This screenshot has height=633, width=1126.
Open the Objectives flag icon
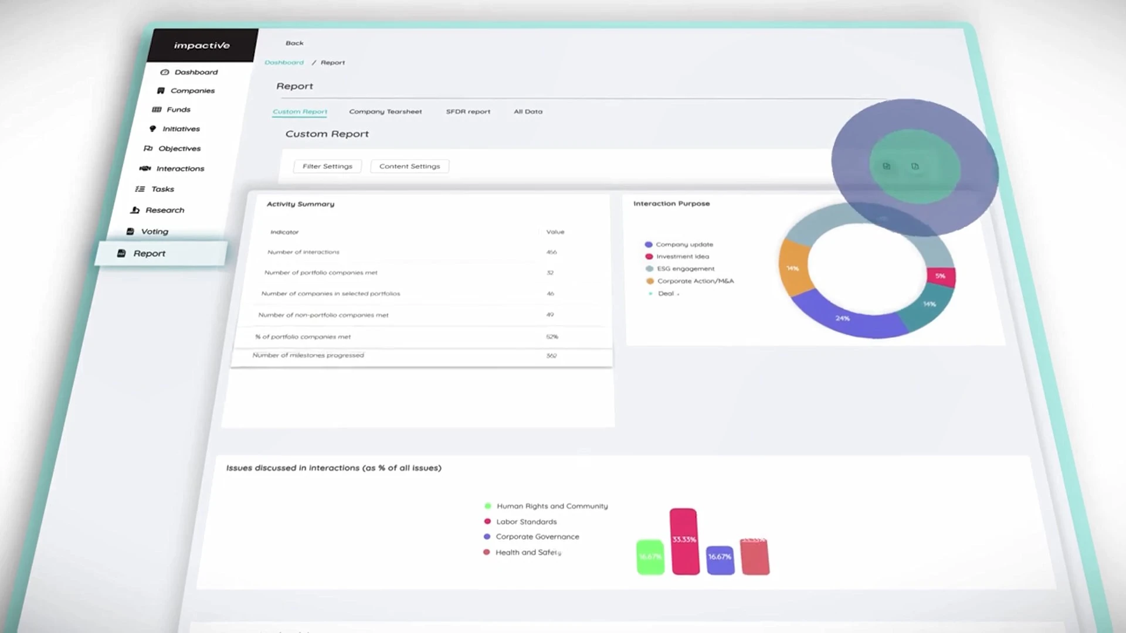148,149
